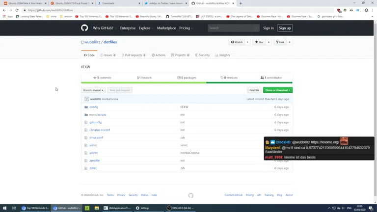Expand the Clone or download dropdown
Image resolution: width=377 pixels, height=212 pixels.
(x=278, y=90)
